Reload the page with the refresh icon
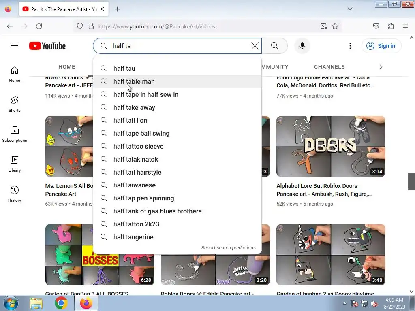Image resolution: width=415 pixels, height=311 pixels. point(39,26)
